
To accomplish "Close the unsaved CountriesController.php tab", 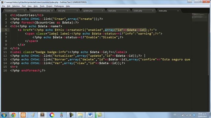I will (52, 11).
